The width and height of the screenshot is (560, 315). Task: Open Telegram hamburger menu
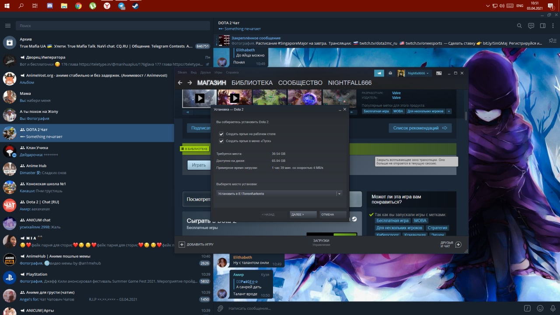click(7, 26)
